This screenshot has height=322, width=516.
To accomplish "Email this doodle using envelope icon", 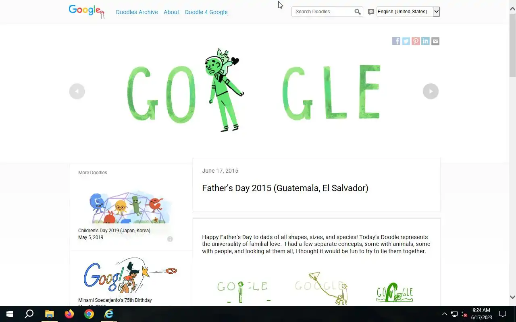I will pos(435,41).
